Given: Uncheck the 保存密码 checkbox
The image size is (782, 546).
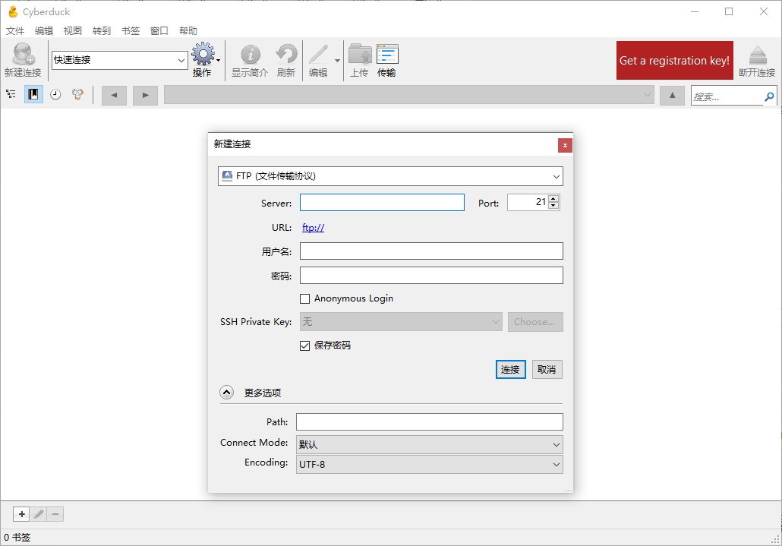Looking at the screenshot, I should pyautogui.click(x=304, y=346).
